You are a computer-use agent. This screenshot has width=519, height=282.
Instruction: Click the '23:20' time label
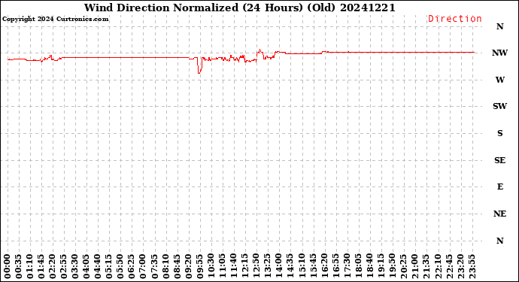[460, 266]
